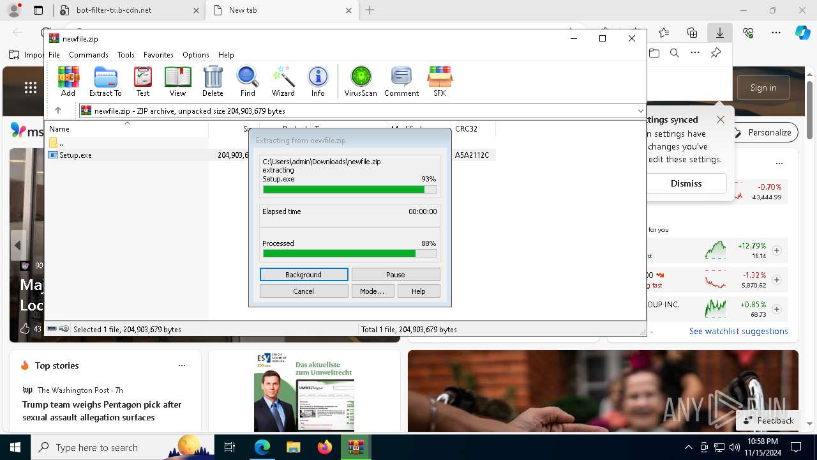Image resolution: width=817 pixels, height=460 pixels.
Task: Open Firefox from taskbar
Action: point(324,447)
